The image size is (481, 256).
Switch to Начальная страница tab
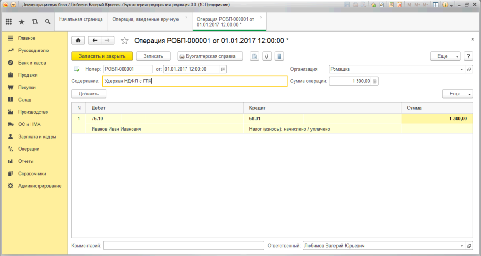[81, 19]
